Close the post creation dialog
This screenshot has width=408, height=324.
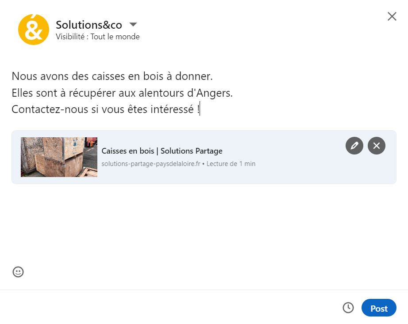click(x=392, y=16)
